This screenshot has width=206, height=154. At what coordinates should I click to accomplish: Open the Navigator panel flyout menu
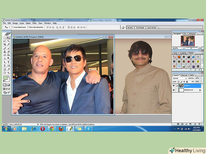click(x=202, y=34)
